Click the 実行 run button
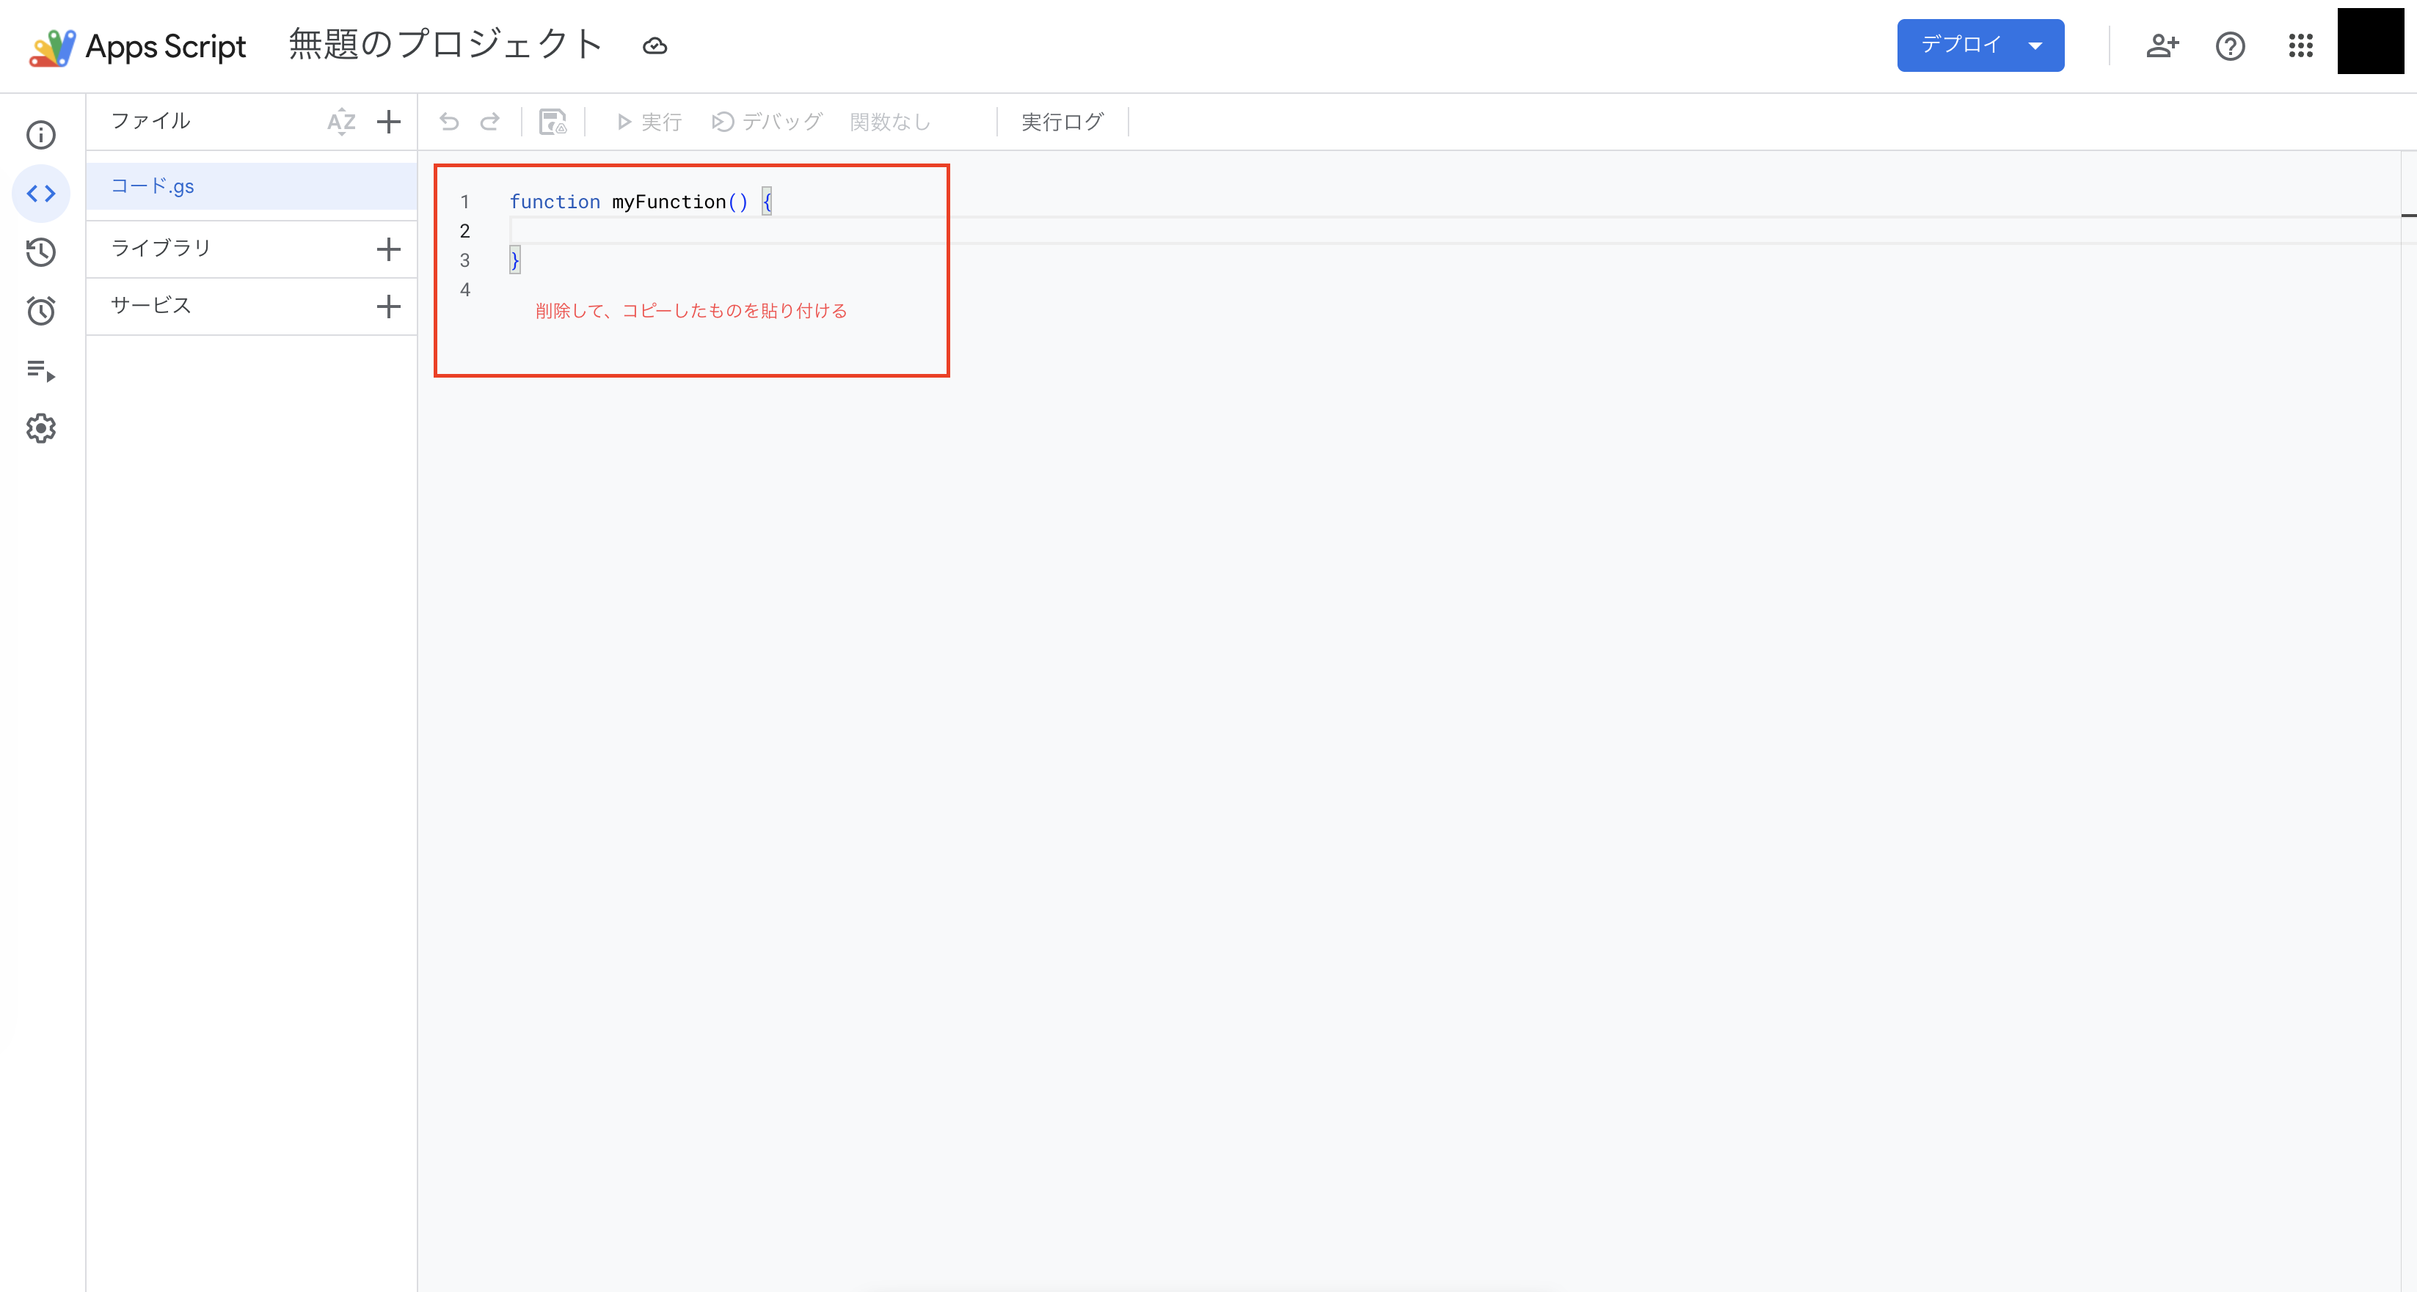 tap(649, 122)
